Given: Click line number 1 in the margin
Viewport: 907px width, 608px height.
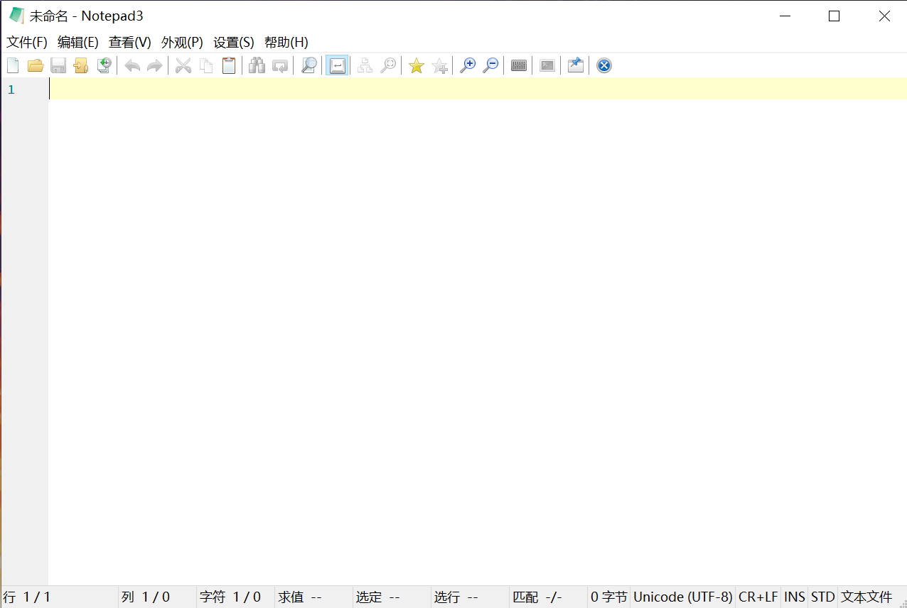Looking at the screenshot, I should (11, 89).
